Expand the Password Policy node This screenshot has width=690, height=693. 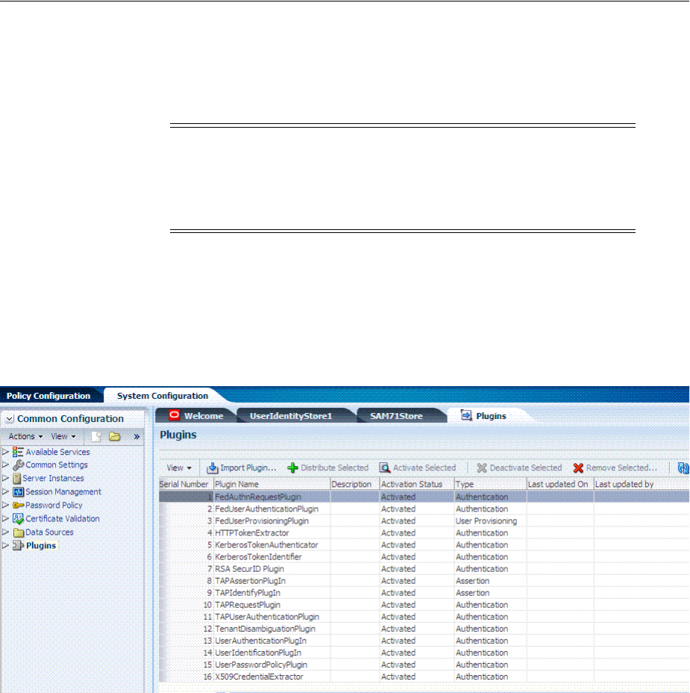6,505
